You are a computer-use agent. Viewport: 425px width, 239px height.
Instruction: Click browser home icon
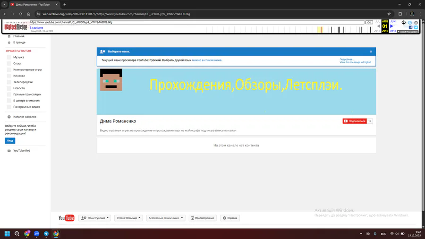click(29, 14)
